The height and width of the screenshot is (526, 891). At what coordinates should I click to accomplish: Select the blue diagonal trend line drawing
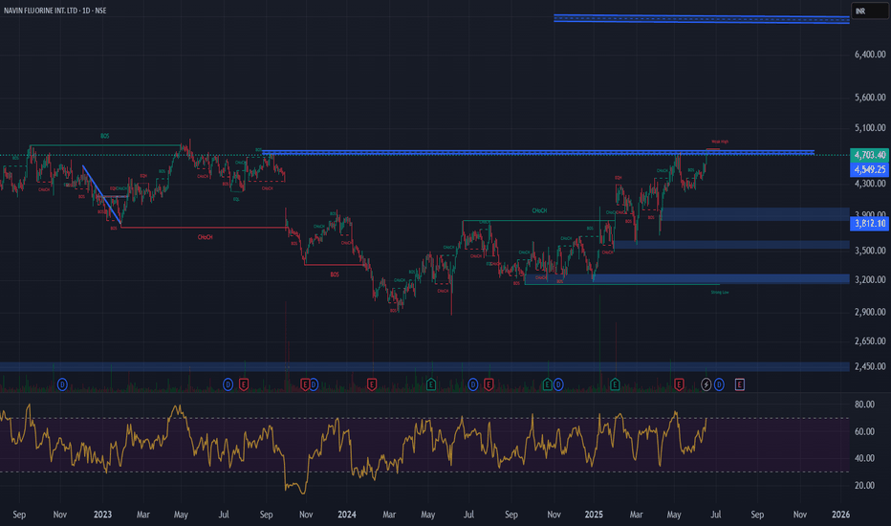click(x=101, y=194)
